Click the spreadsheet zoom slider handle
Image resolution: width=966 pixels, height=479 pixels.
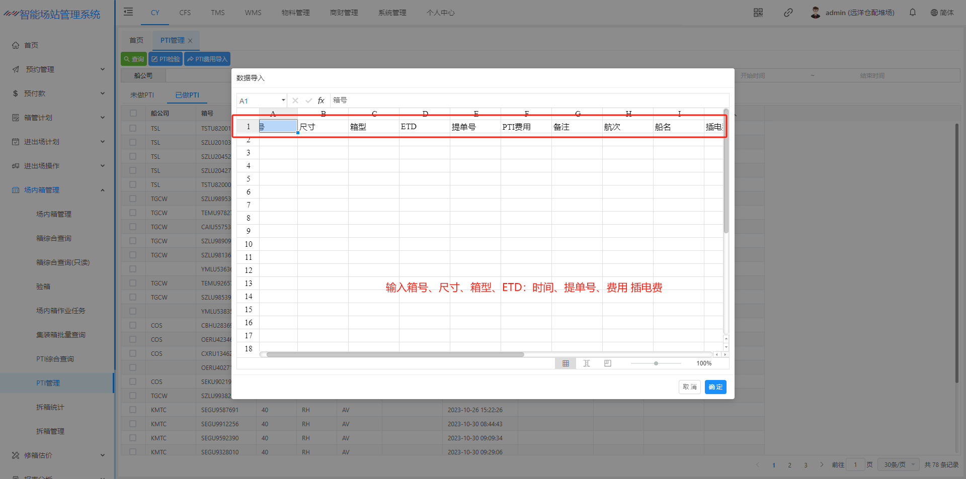[656, 363]
